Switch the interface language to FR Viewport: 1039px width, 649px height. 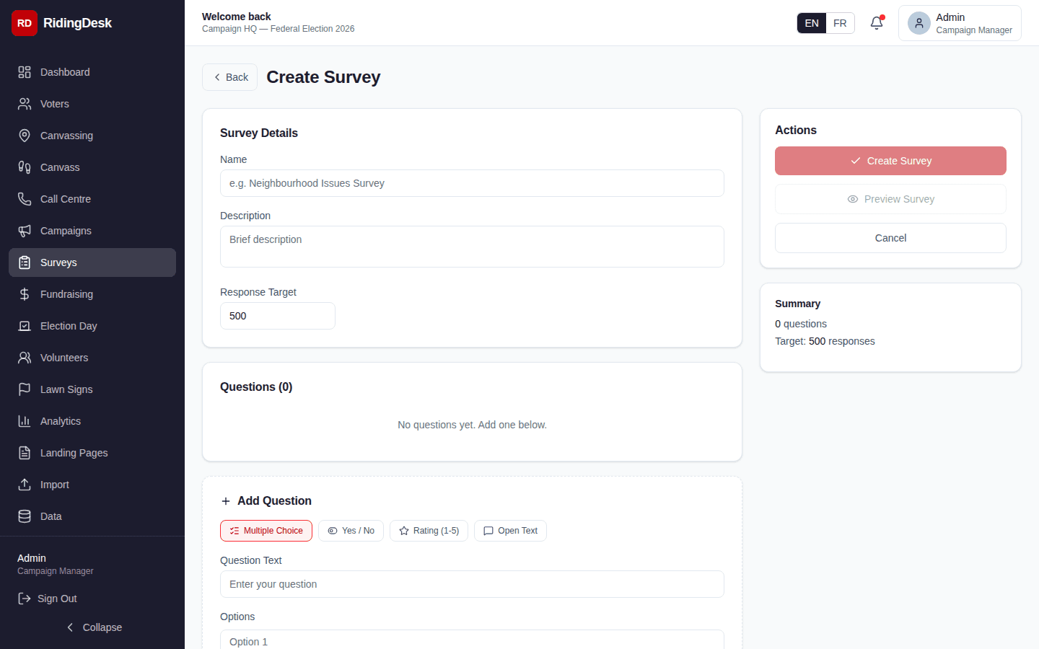coord(839,22)
